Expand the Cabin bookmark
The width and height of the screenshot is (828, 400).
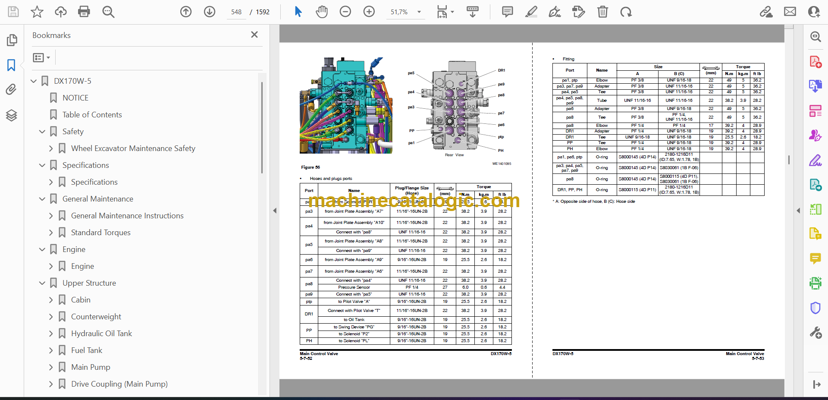point(51,300)
